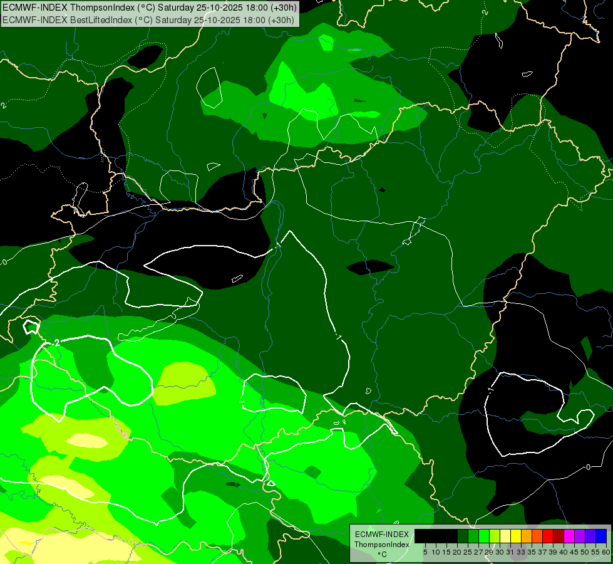Click the legend scale value 29
The image size is (613, 564).
[489, 552]
